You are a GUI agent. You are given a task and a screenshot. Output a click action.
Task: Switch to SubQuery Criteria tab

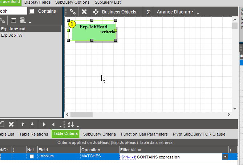99,134
